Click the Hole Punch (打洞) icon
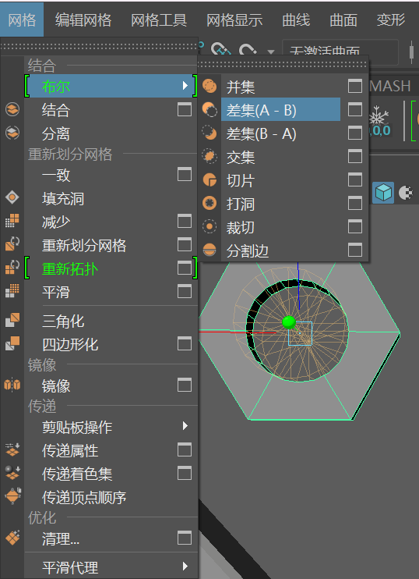419x579 pixels. click(209, 203)
